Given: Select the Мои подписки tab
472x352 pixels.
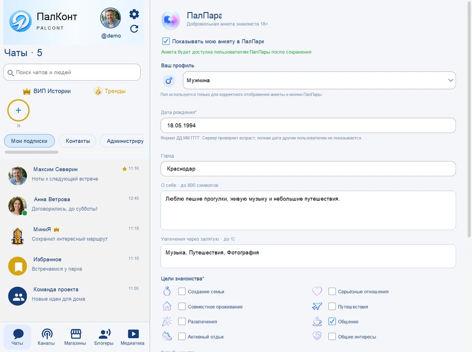Looking at the screenshot, I should pyautogui.click(x=29, y=141).
